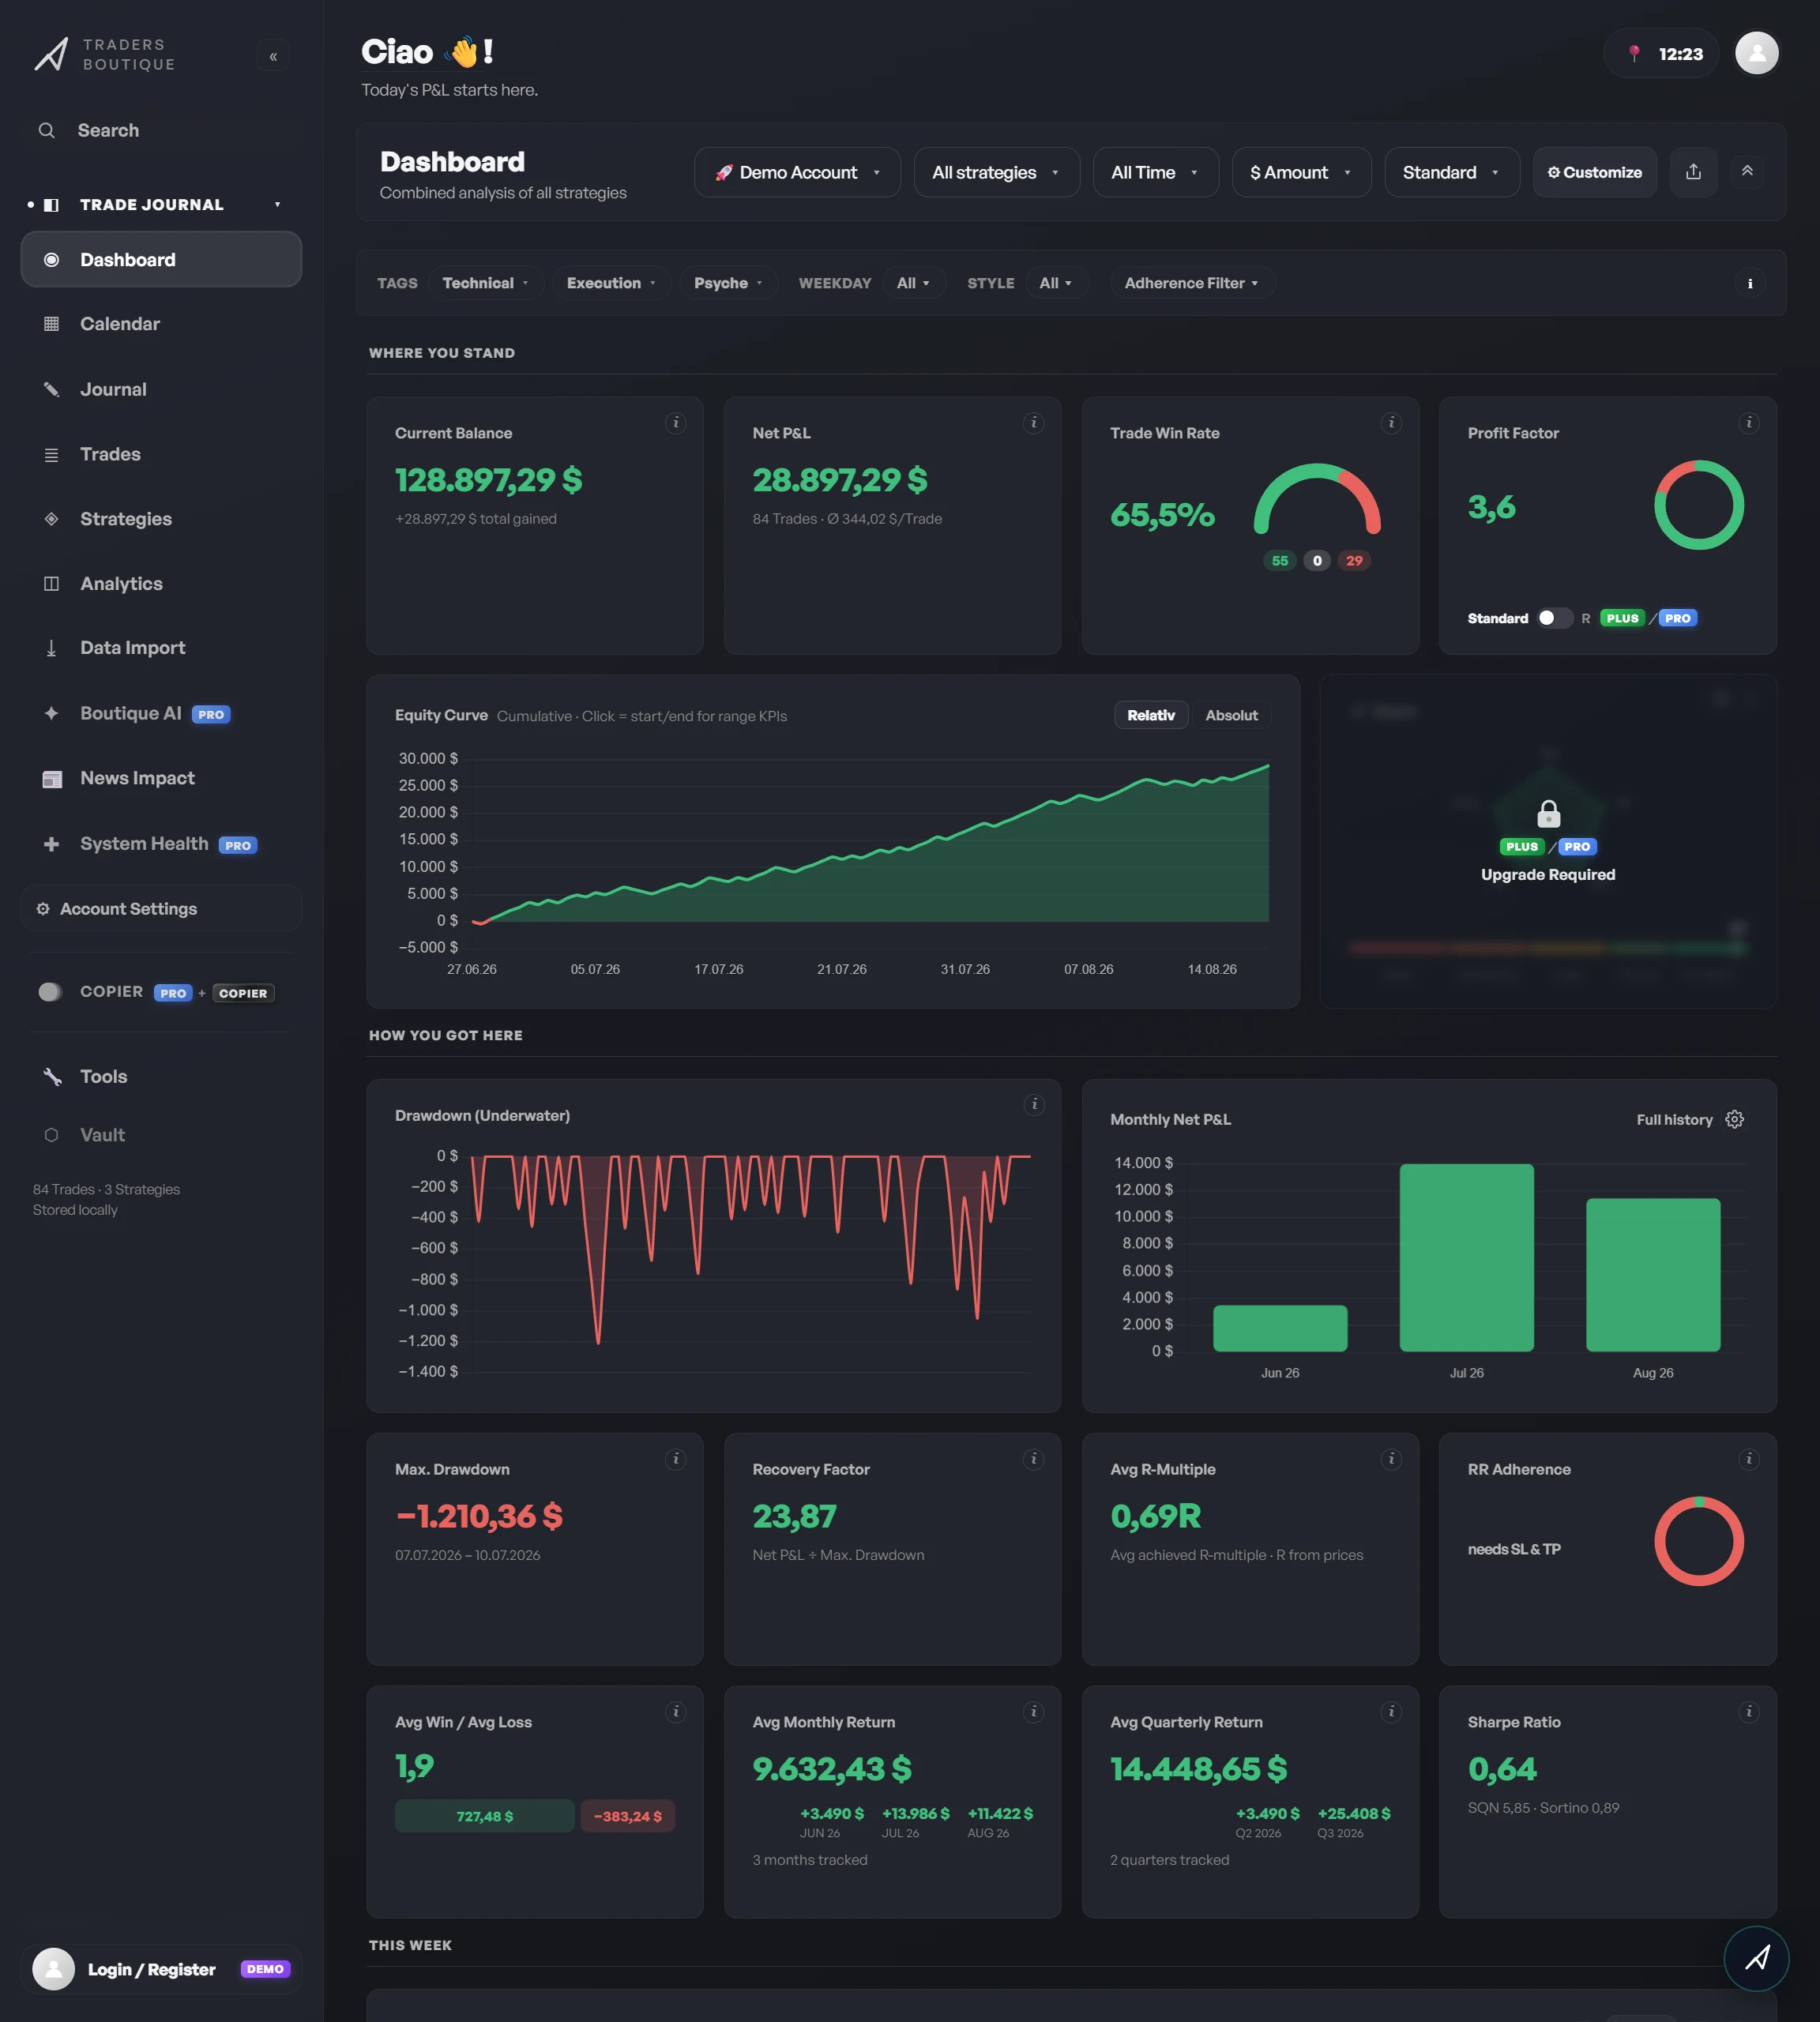This screenshot has width=1820, height=2022.
Task: Toggle Standard/R switch on Profit Factor card
Action: 1554,618
